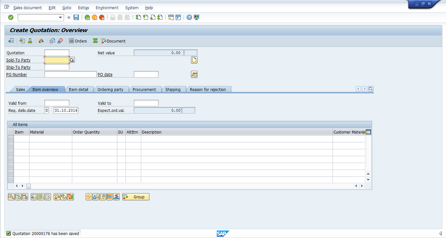446x238 pixels.
Task: Click the Valid to input field
Action: (x=146, y=103)
